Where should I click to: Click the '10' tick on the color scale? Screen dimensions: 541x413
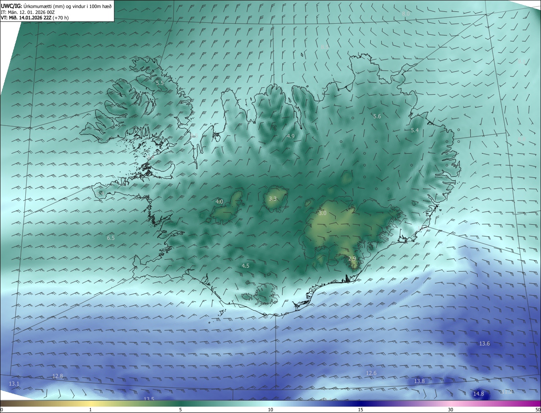pos(270,410)
